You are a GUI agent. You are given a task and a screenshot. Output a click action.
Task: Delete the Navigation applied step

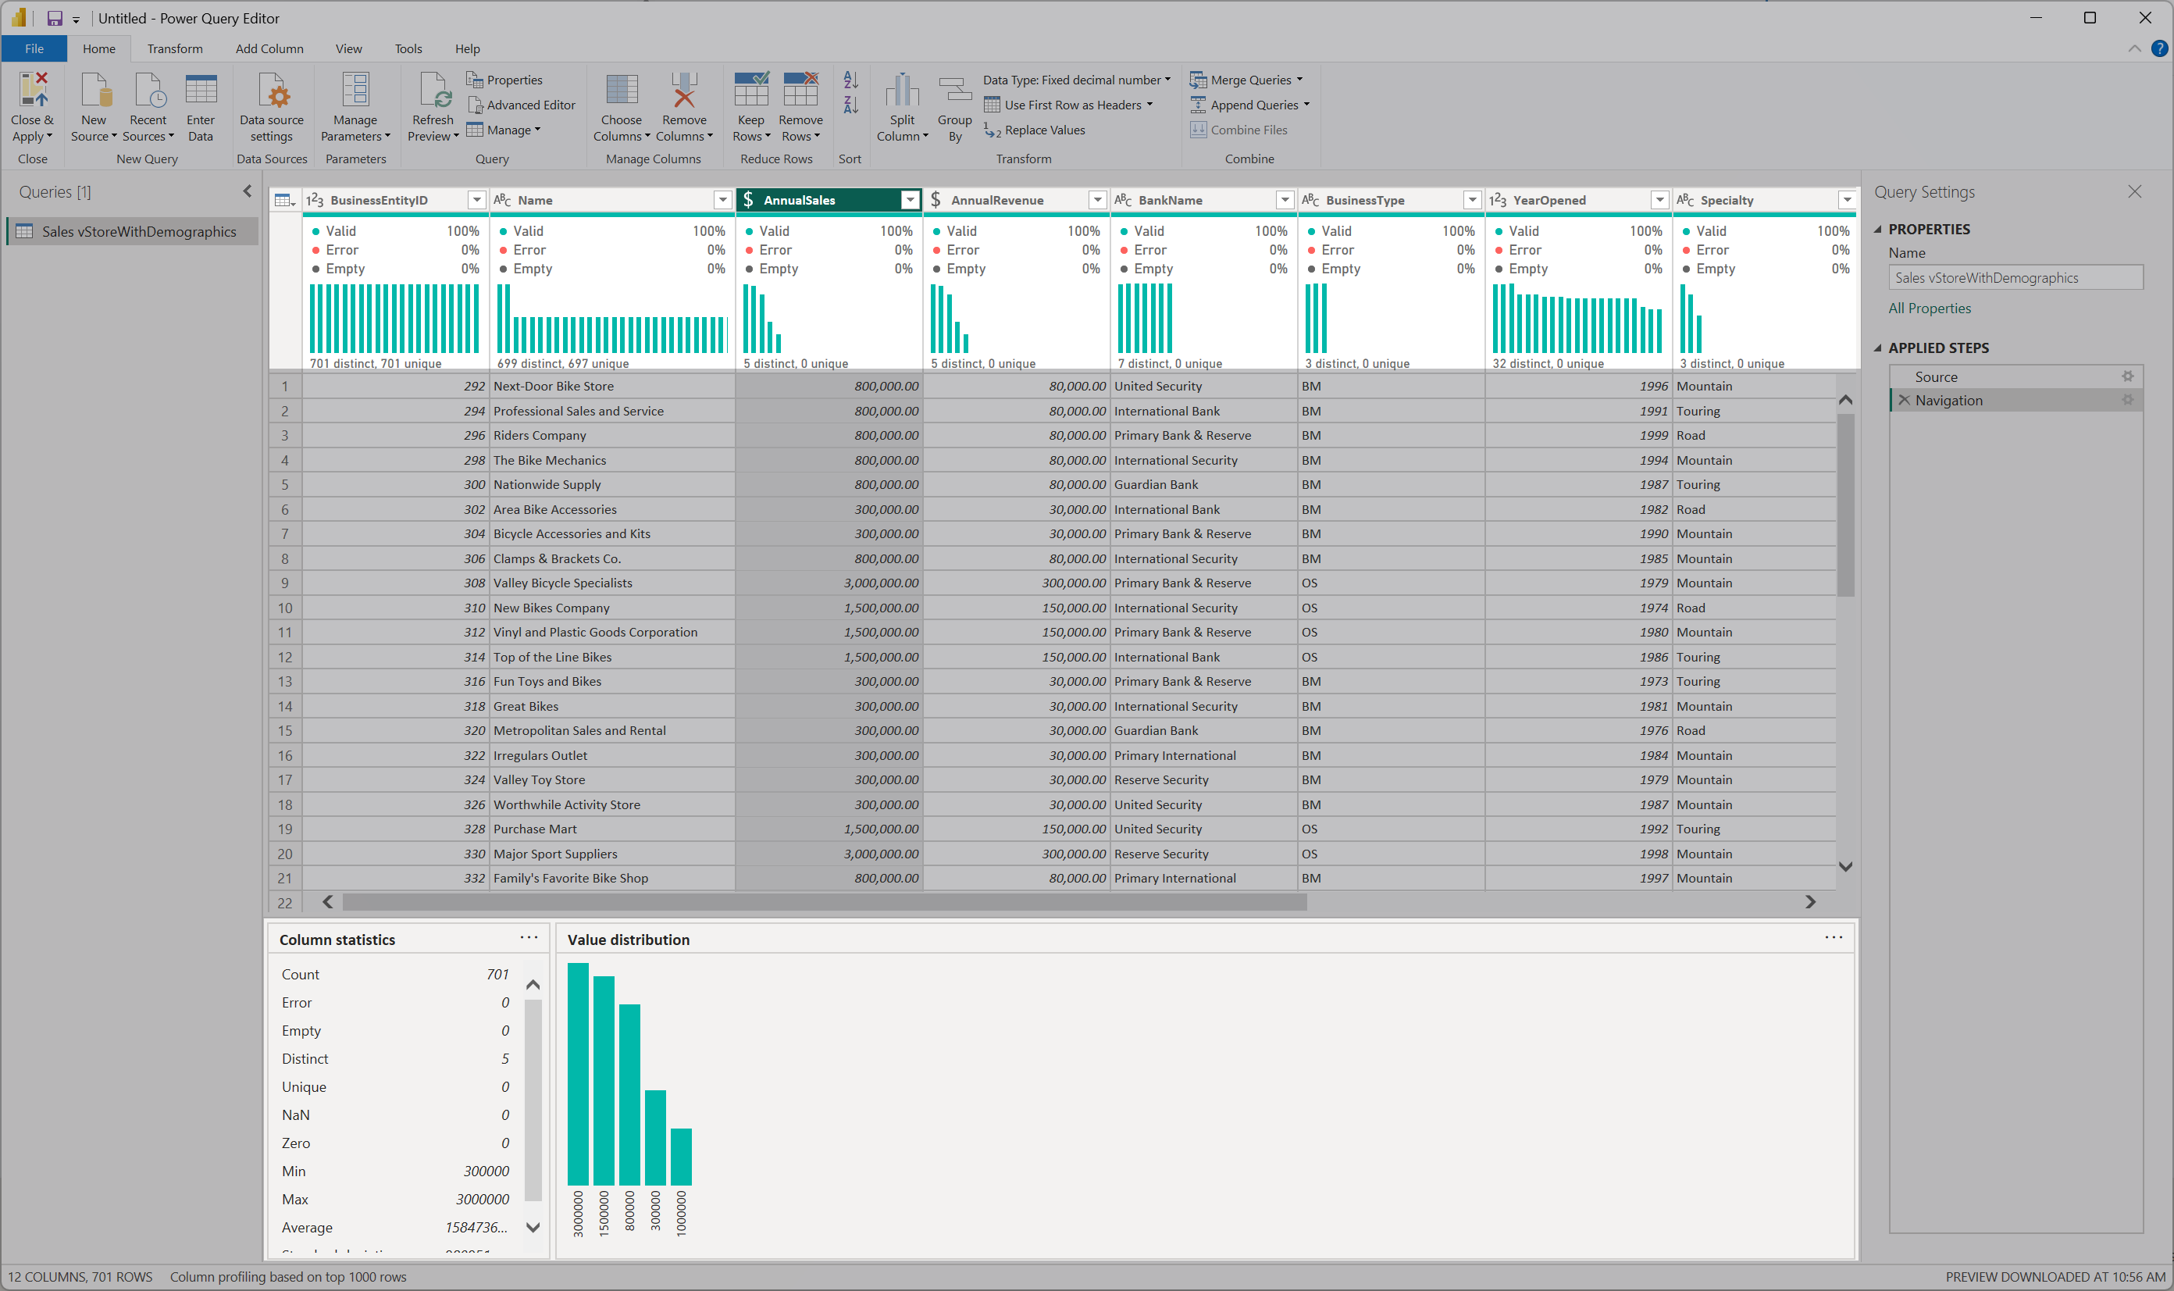click(x=1905, y=400)
